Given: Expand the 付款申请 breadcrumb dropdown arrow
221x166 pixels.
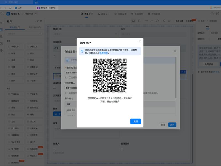Looking at the screenshot, I should point(36,14).
